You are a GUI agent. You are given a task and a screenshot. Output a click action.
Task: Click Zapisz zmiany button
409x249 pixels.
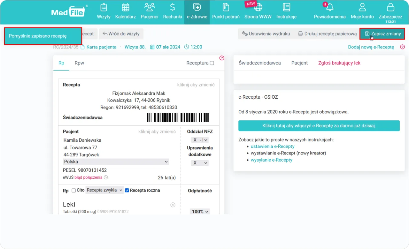click(x=382, y=34)
